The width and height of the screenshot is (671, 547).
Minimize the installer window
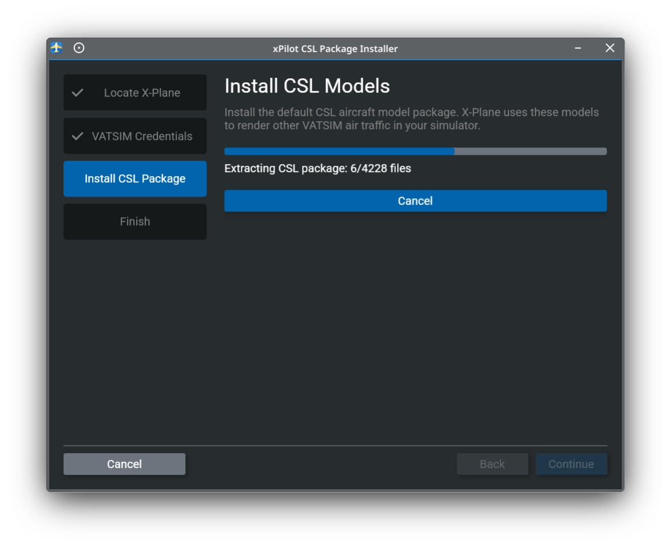tap(577, 48)
